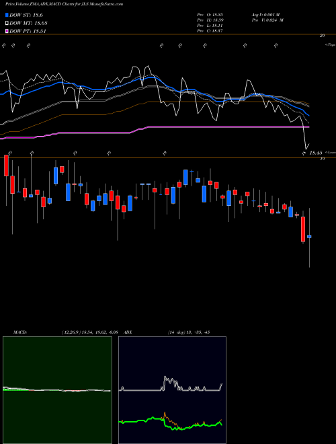Click the blue DOW ST legend swatch
336x444 pixels.
click(7, 15)
